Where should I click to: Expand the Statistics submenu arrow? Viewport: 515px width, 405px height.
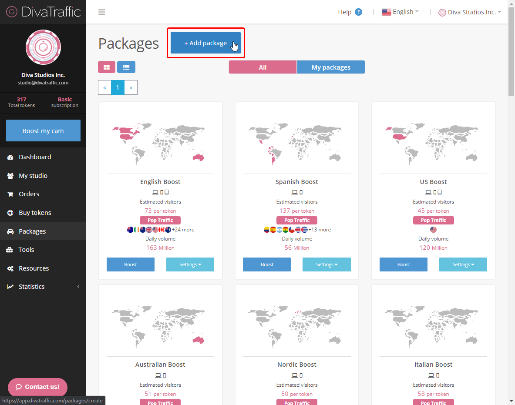(78, 287)
